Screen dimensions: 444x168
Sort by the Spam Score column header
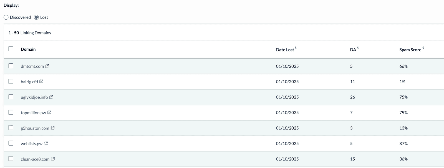[410, 50]
